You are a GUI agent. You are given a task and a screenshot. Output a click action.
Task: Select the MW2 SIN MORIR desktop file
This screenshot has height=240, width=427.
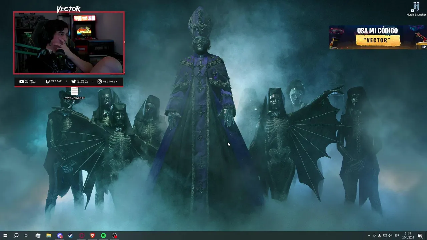(75, 93)
